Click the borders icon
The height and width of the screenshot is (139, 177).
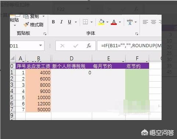85,22
